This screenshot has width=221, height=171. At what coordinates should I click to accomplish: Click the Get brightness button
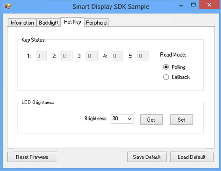(x=151, y=120)
